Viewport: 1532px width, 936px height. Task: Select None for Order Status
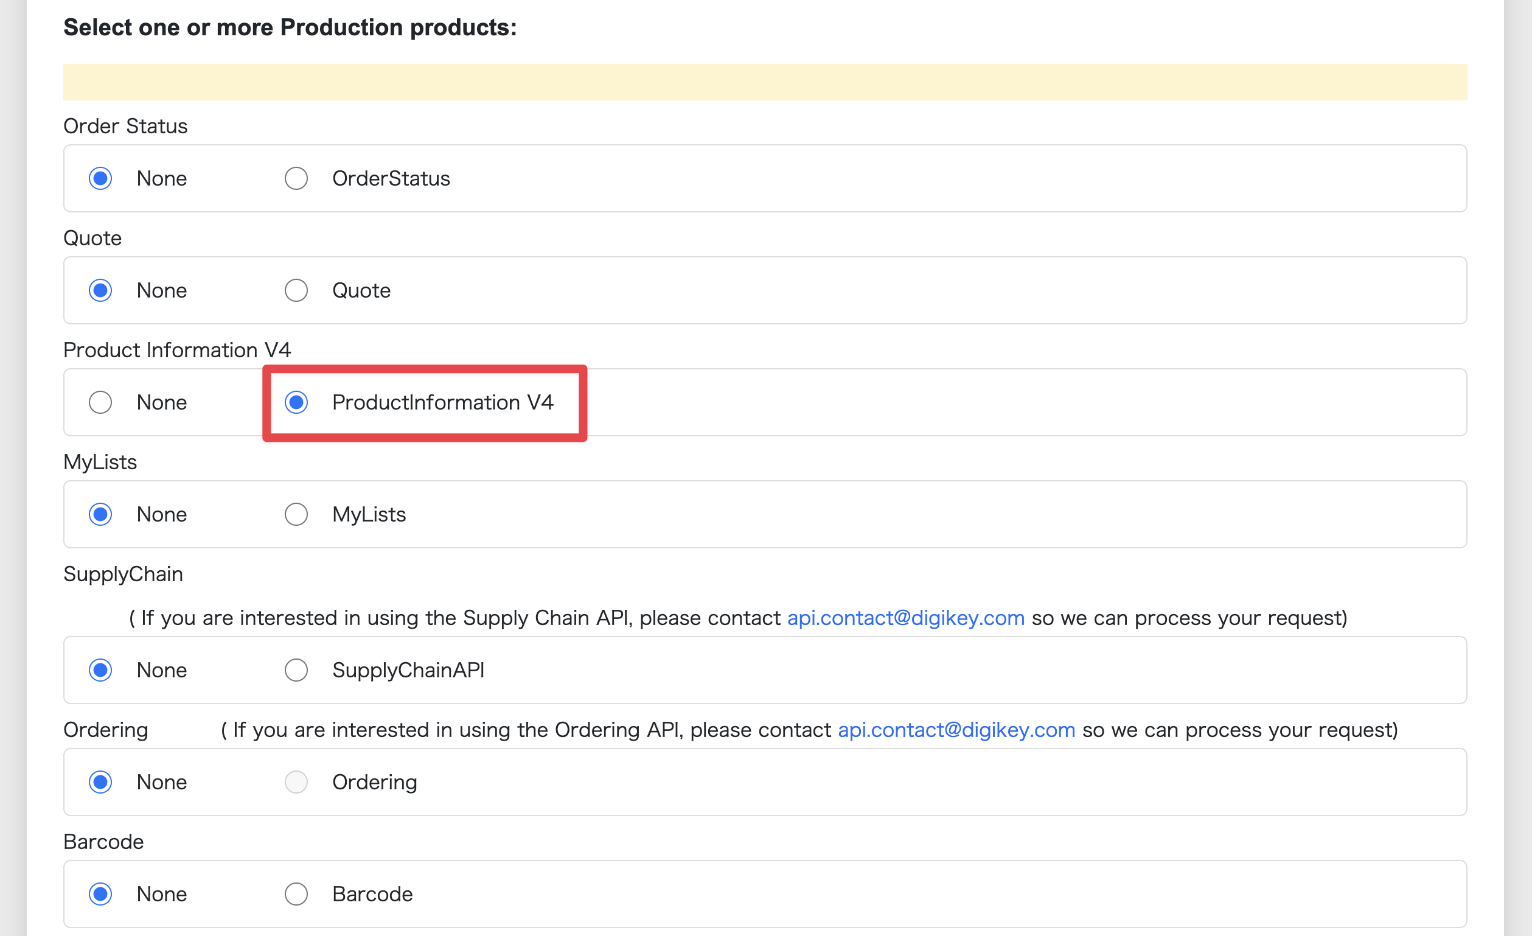point(100,178)
